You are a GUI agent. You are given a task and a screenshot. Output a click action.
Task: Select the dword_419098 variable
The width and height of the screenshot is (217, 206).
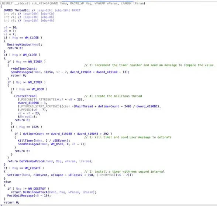(x=28, y=103)
